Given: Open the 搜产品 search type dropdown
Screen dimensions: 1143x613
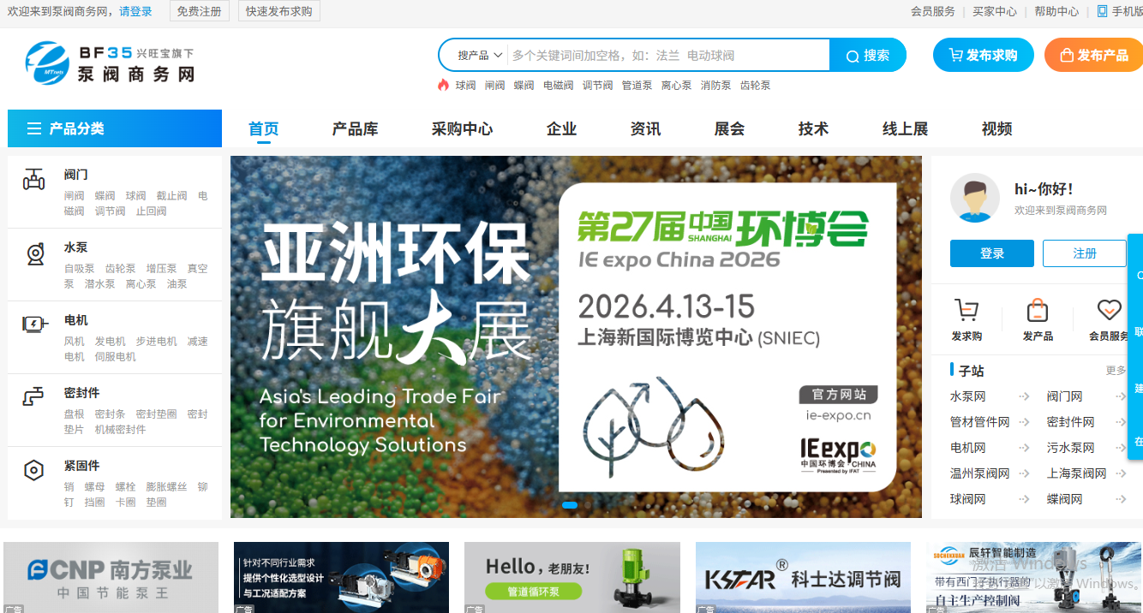Looking at the screenshot, I should click(474, 54).
